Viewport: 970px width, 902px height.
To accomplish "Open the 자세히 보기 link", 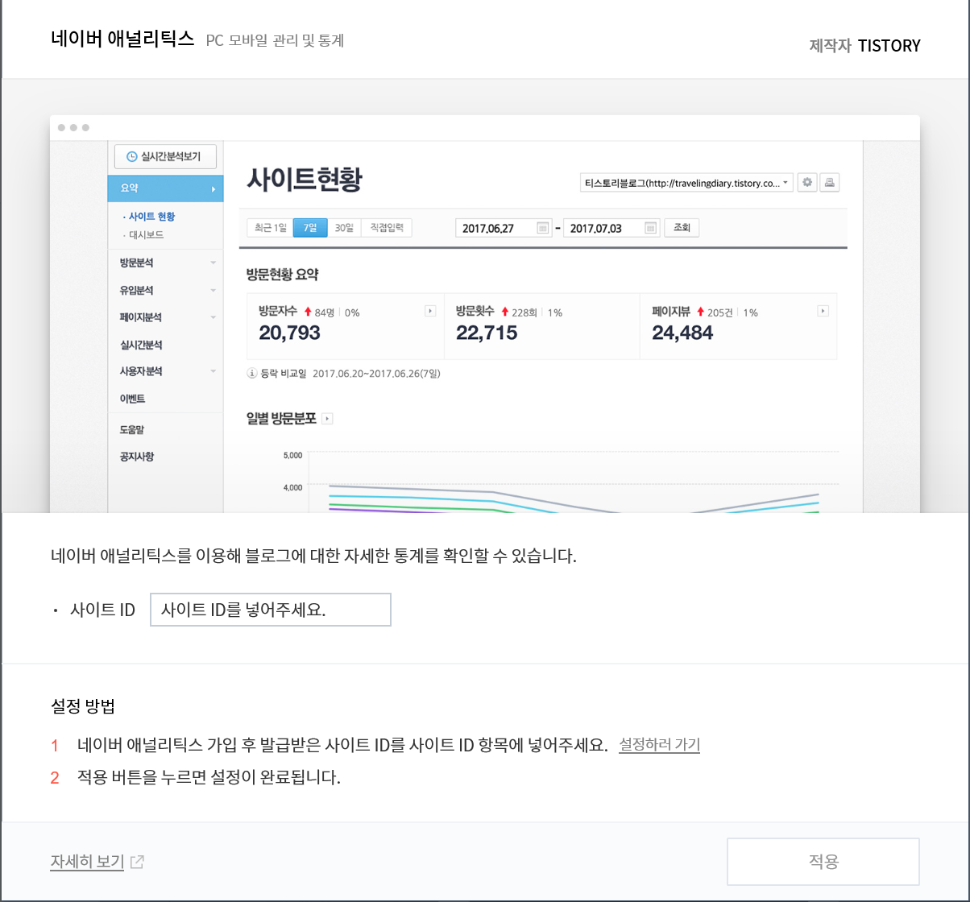I will (87, 862).
